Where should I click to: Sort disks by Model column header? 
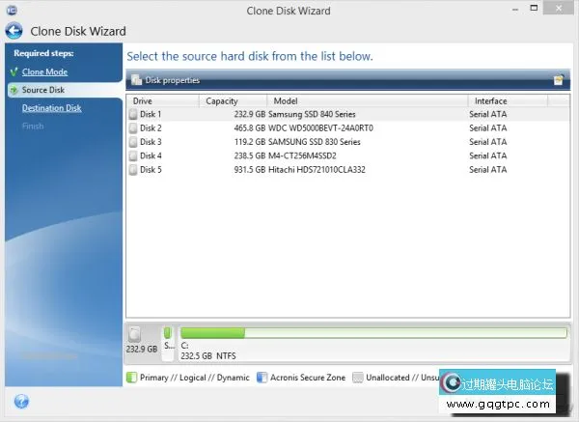pos(370,100)
